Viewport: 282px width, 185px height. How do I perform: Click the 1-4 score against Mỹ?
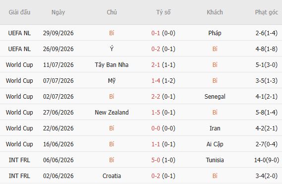(156, 81)
